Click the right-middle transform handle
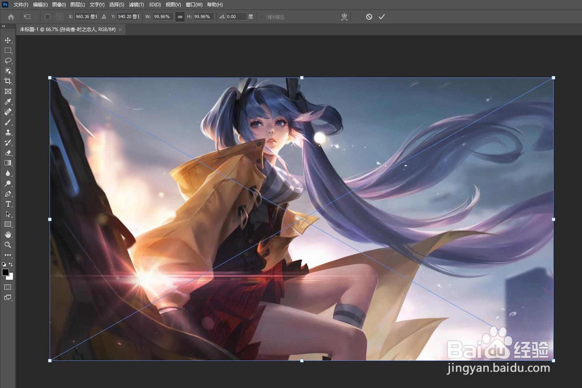The image size is (582, 388). [553, 219]
